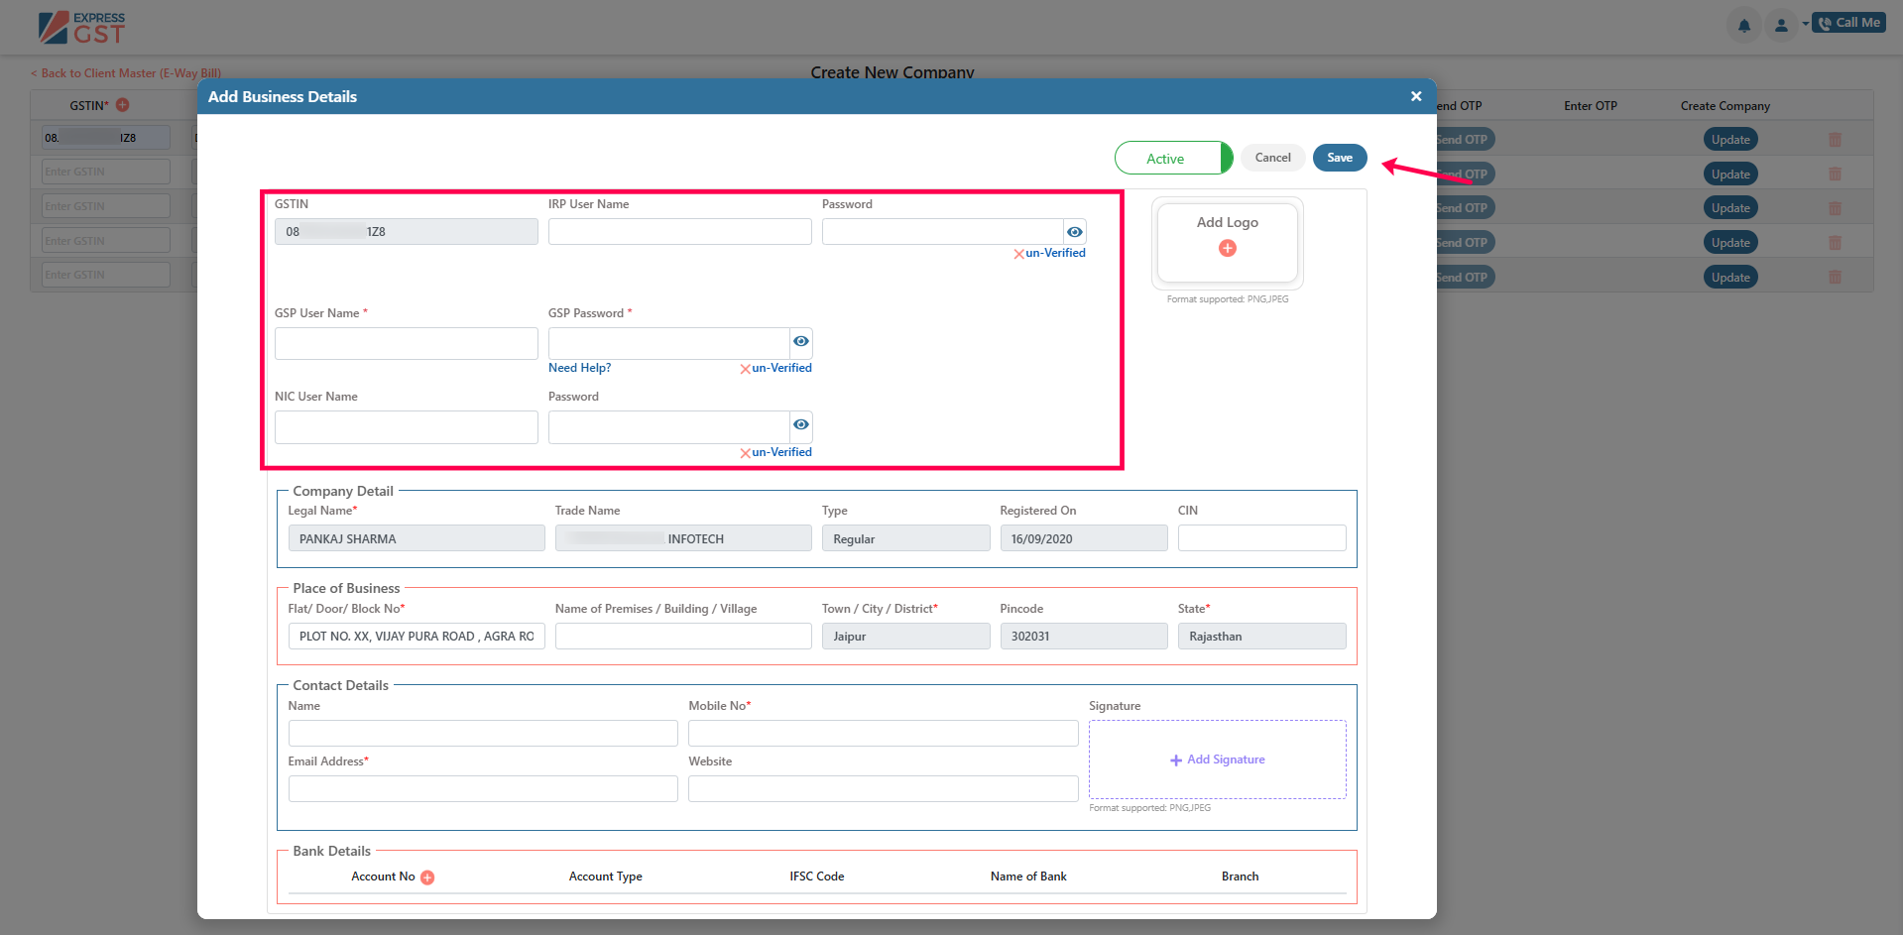This screenshot has width=1903, height=935.
Task: Click the Express GST logo
Action: tap(81, 28)
